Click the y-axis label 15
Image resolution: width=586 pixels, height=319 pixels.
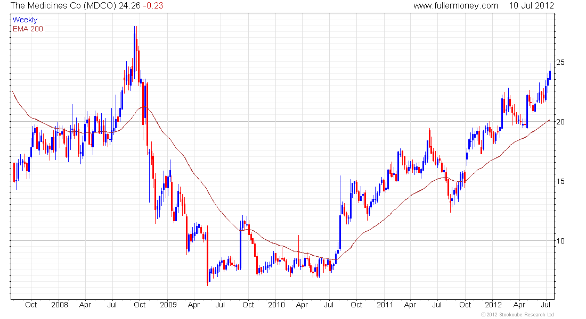tap(560, 181)
